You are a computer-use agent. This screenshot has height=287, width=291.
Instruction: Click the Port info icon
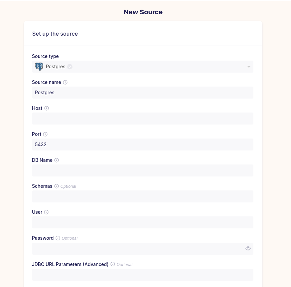pos(45,134)
